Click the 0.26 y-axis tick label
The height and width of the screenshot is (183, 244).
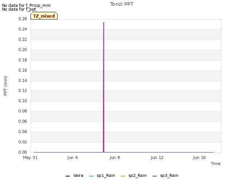coord(23,19)
